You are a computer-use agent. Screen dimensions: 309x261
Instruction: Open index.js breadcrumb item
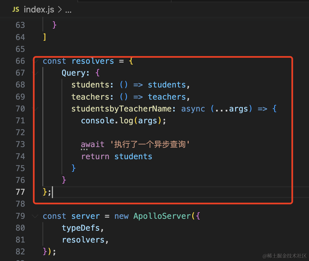pos(39,9)
